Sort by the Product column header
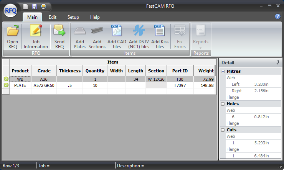The width and height of the screenshot is (284, 170). 20,71
